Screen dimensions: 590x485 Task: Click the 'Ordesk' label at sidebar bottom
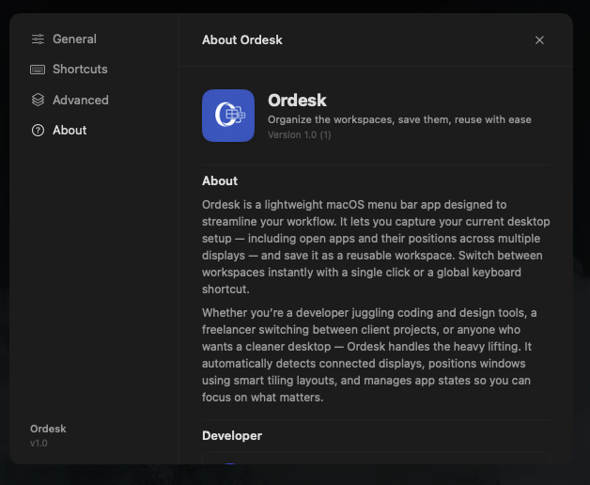(48, 429)
